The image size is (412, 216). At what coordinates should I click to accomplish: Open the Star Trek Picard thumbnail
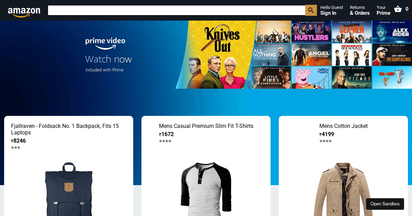[x=352, y=77]
